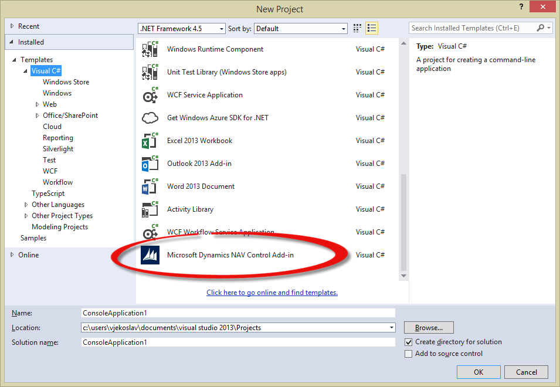560x387 pixels.
Task: Select Get Windows Azure SDK for .NET
Action: pos(218,118)
